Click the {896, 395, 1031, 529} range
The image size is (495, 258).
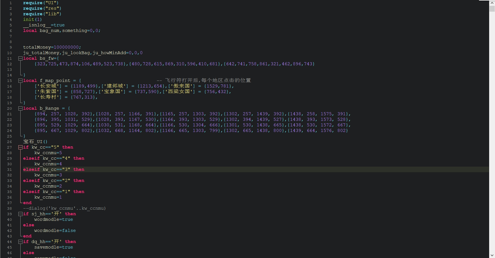(x=63, y=119)
